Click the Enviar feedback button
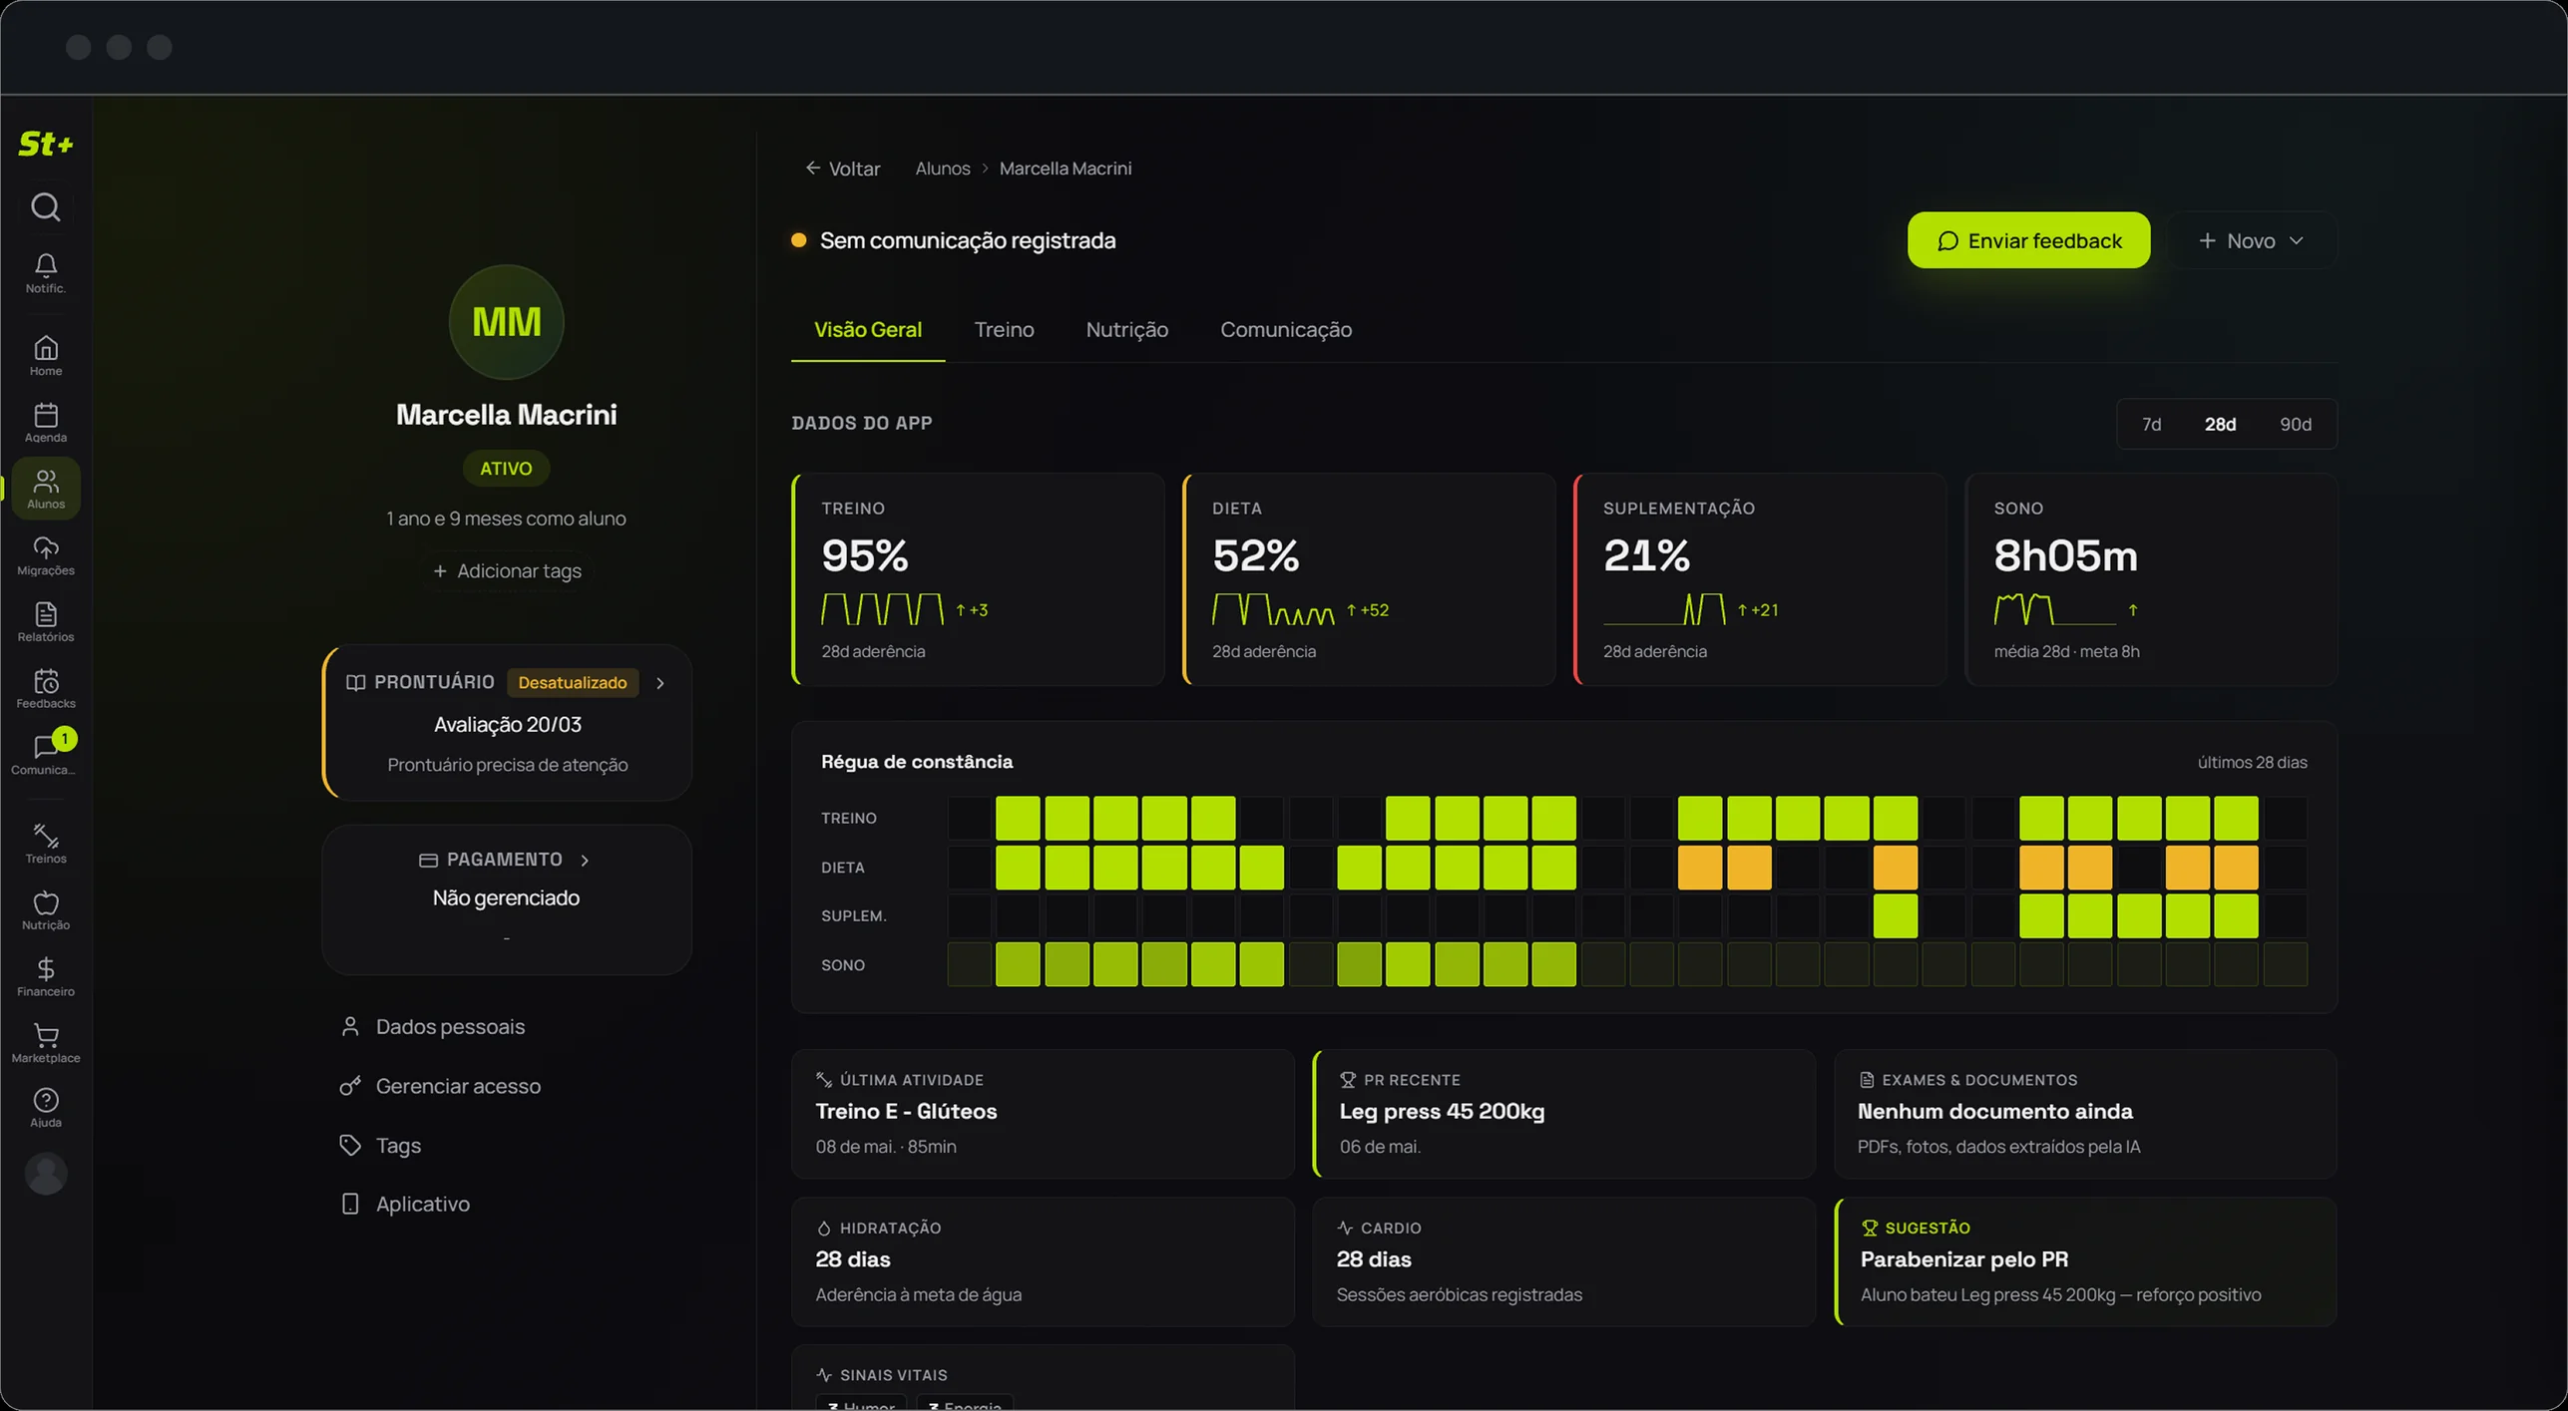The height and width of the screenshot is (1411, 2568). pyautogui.click(x=2028, y=241)
